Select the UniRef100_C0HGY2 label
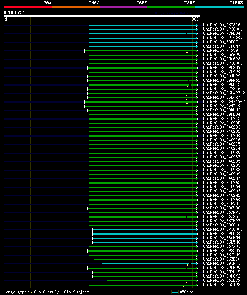The height and width of the screenshot is (295, 247). click(x=222, y=276)
